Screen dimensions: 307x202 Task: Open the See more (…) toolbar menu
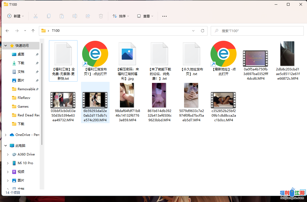coord(164,16)
